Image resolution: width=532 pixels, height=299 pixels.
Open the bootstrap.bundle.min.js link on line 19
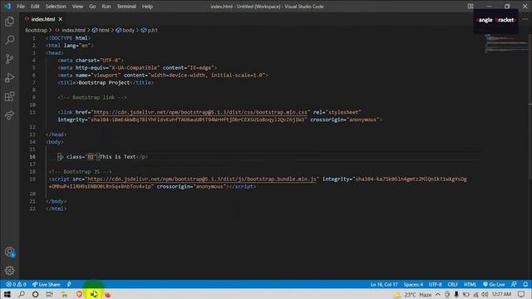(202, 179)
